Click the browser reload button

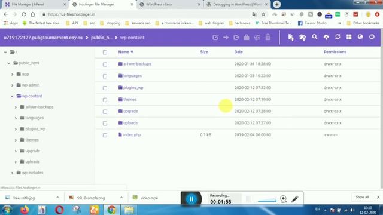click(x=24, y=14)
